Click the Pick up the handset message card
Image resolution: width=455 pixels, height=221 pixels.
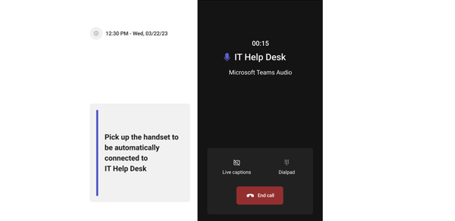coord(140,153)
